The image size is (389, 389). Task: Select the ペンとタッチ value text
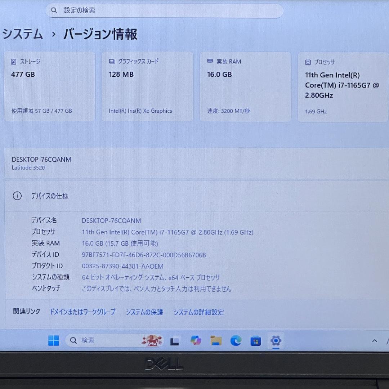click(x=157, y=289)
